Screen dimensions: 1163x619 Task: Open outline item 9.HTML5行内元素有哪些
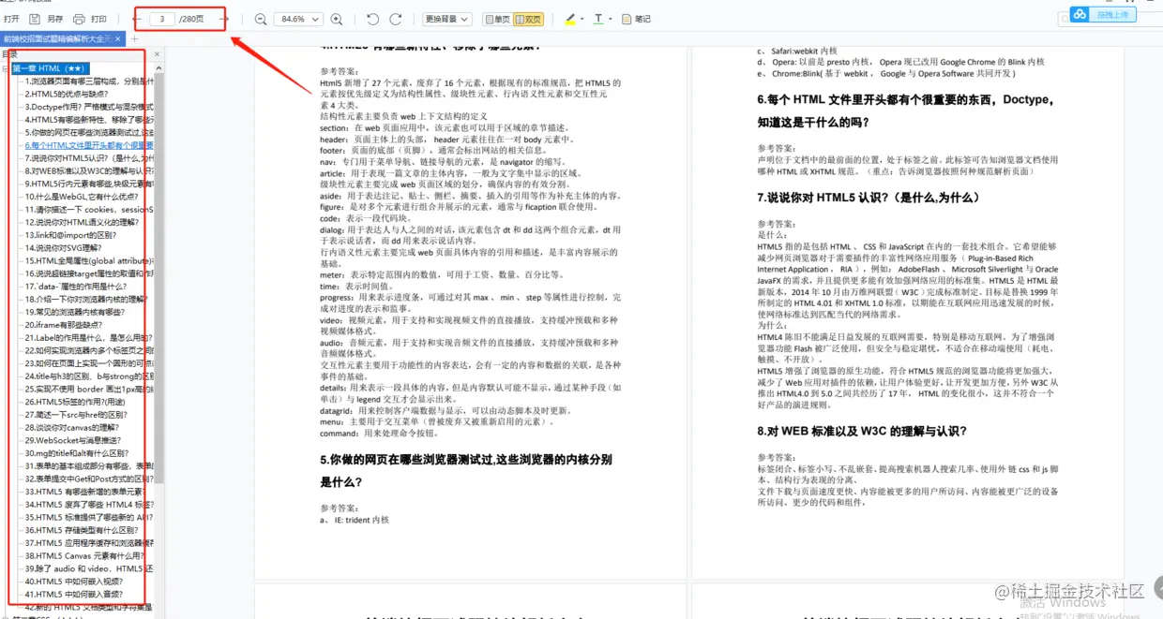tap(89, 184)
